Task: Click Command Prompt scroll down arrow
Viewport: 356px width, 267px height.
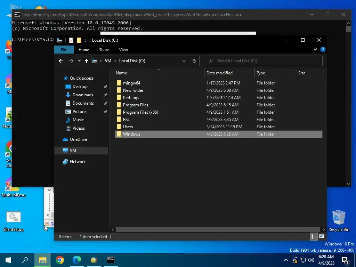Action: pyautogui.click(x=348, y=184)
